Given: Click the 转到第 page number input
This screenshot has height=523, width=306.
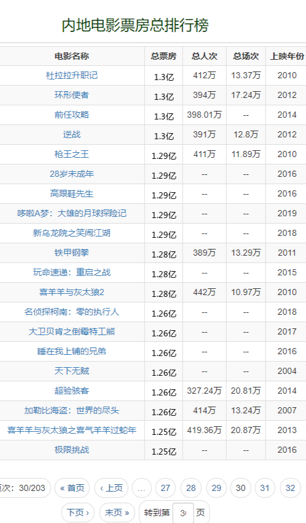Looking at the screenshot, I should 183,513.
